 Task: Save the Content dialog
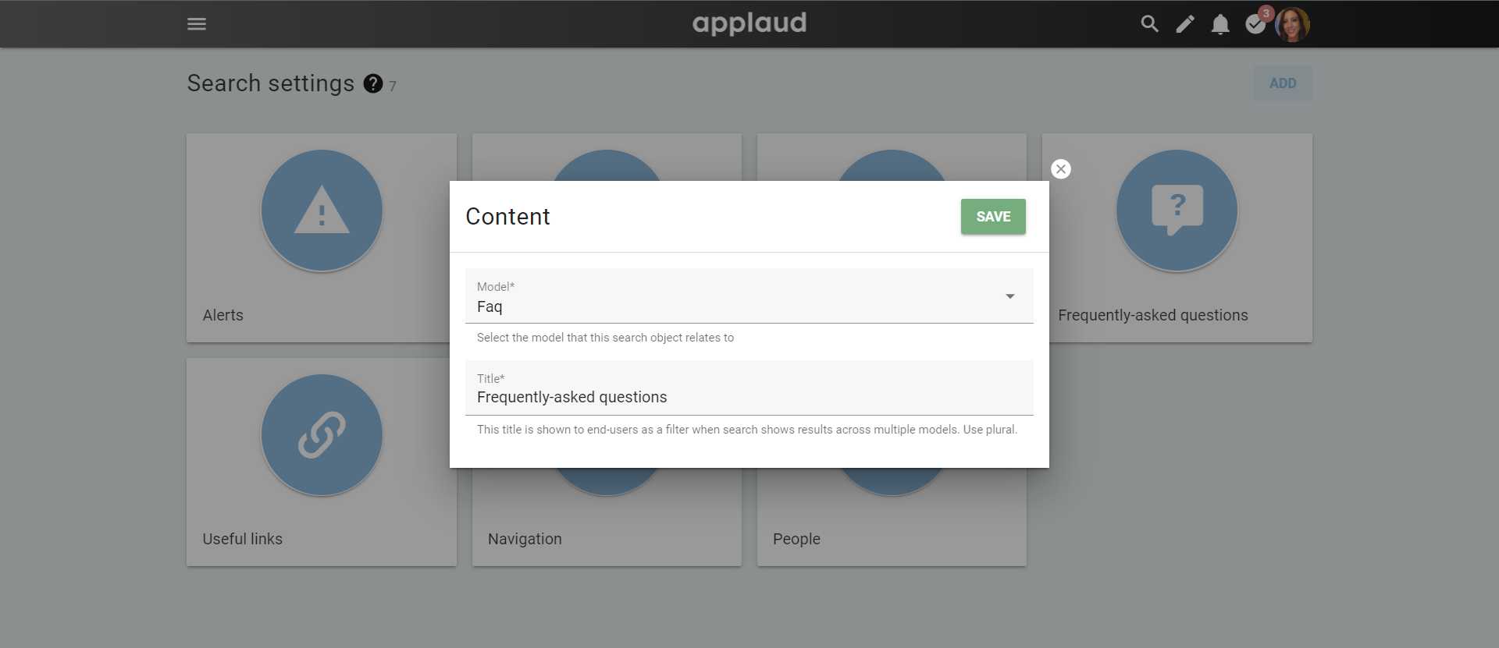coord(993,217)
